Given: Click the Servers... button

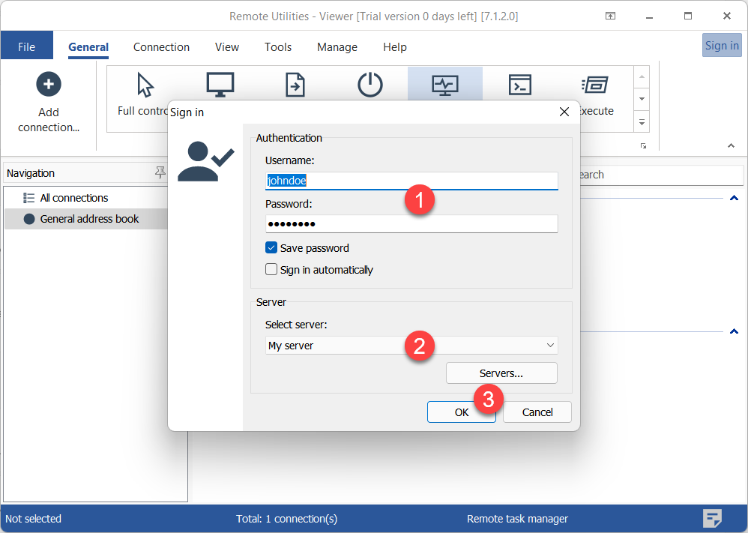Looking at the screenshot, I should click(501, 373).
